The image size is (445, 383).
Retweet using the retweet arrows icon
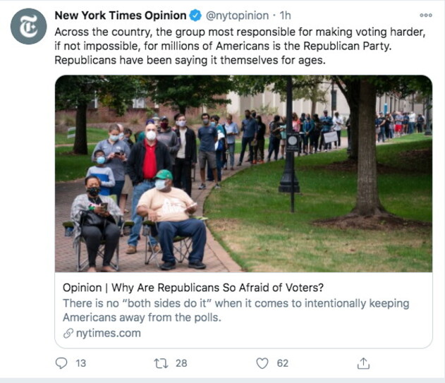(160, 363)
